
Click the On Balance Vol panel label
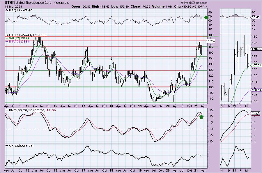tap(21, 146)
